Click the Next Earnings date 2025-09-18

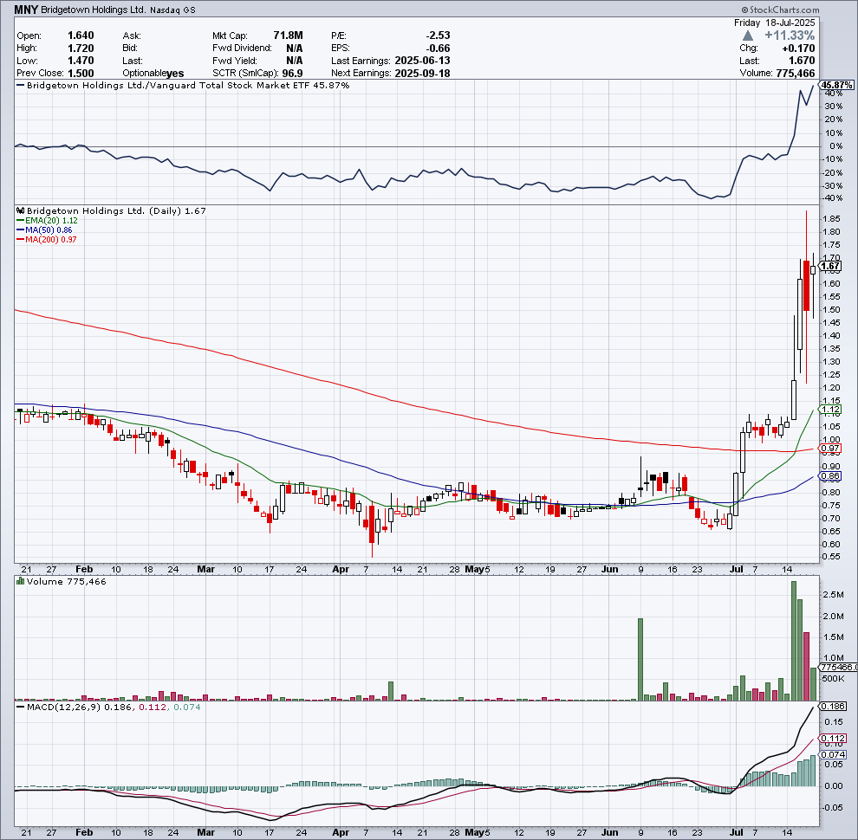[x=422, y=74]
